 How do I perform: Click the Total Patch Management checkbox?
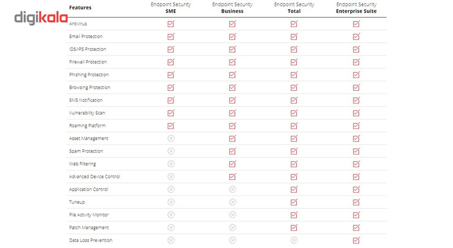[x=294, y=228]
